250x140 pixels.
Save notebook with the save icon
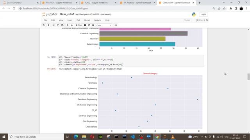(43, 25)
